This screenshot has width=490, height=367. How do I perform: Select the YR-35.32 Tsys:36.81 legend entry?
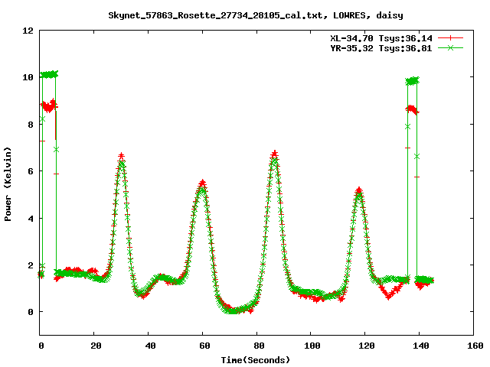tap(381, 48)
